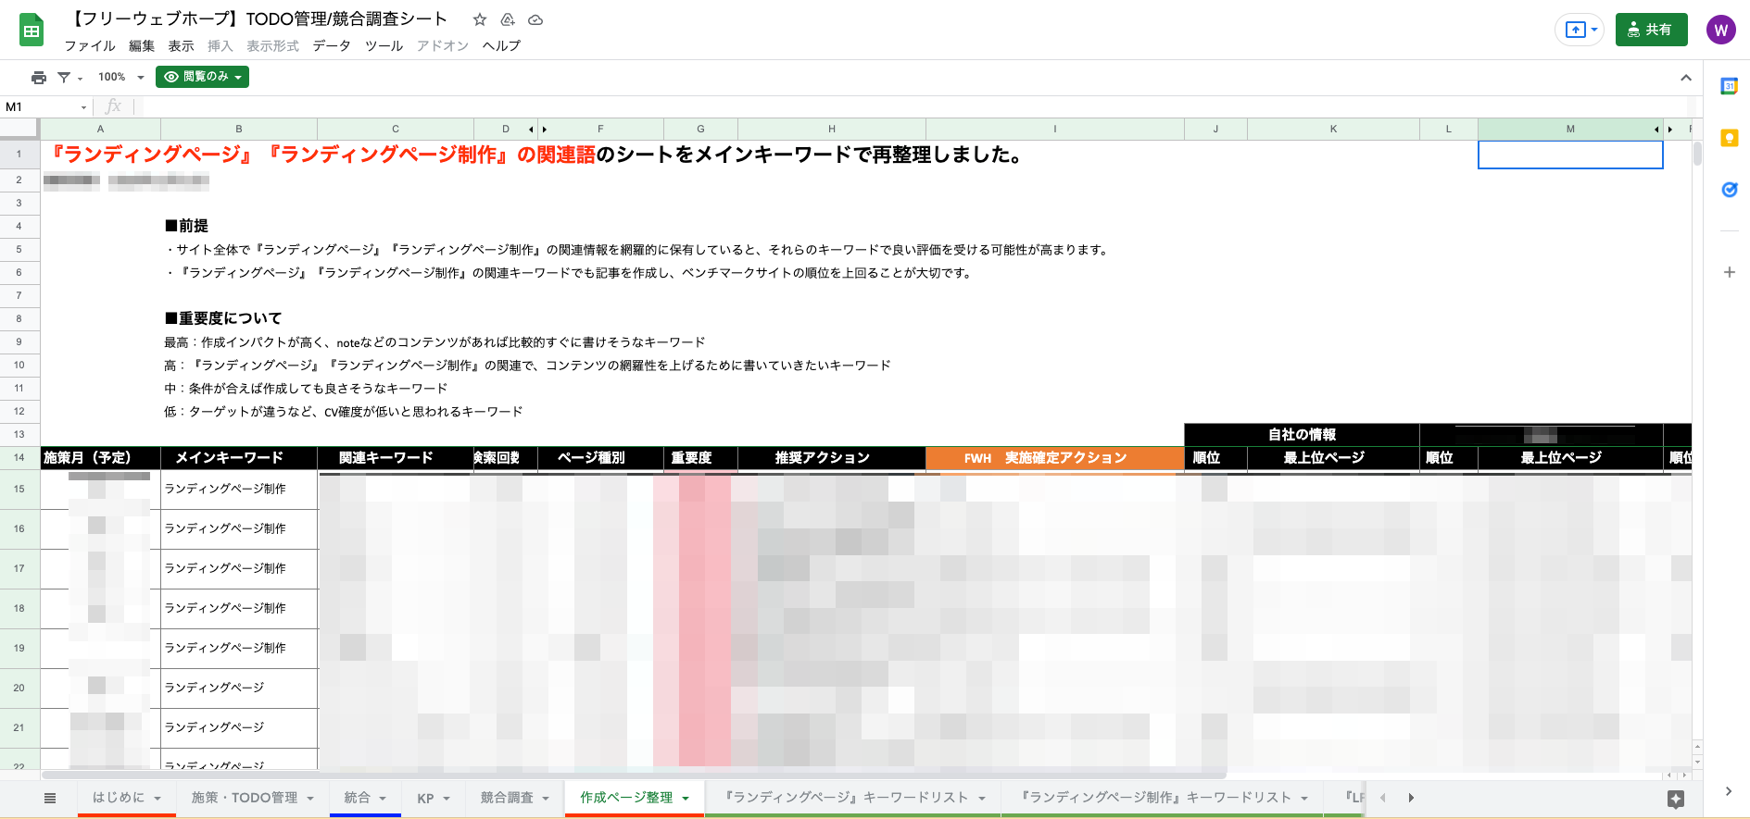Open the 表示 menu

click(x=181, y=45)
